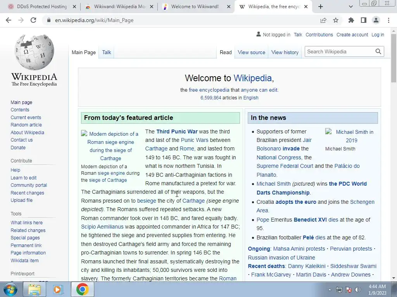Open the Mahsa Amini protests link
This screenshot has height=297, width=397.
[299, 249]
